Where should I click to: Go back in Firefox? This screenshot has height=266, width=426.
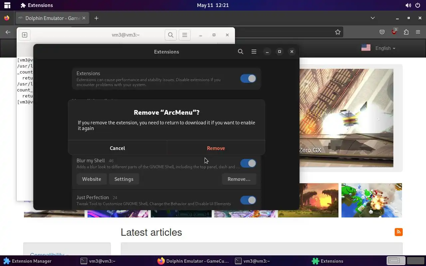tap(8, 32)
